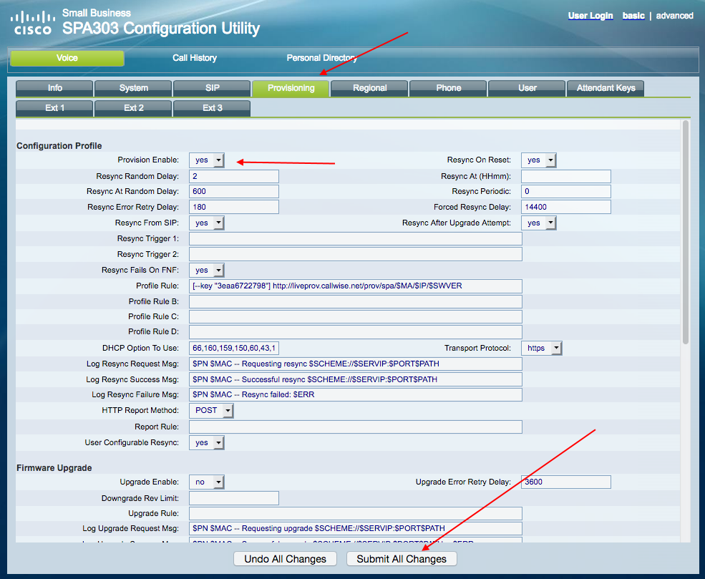This screenshot has width=705, height=579.
Task: Open the Upgrade Enable dropdown
Action: 206,482
